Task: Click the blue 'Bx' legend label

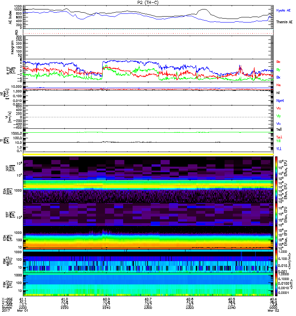Action: click(278, 77)
